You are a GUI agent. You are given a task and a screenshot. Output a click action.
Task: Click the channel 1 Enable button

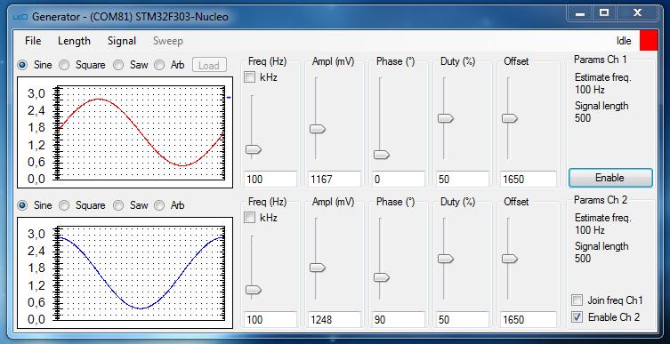click(610, 178)
